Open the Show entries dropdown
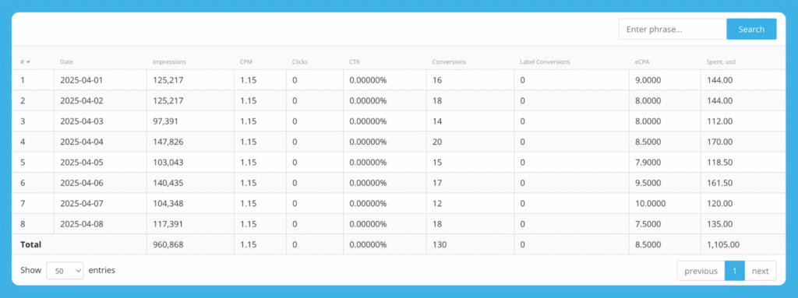 (x=65, y=271)
